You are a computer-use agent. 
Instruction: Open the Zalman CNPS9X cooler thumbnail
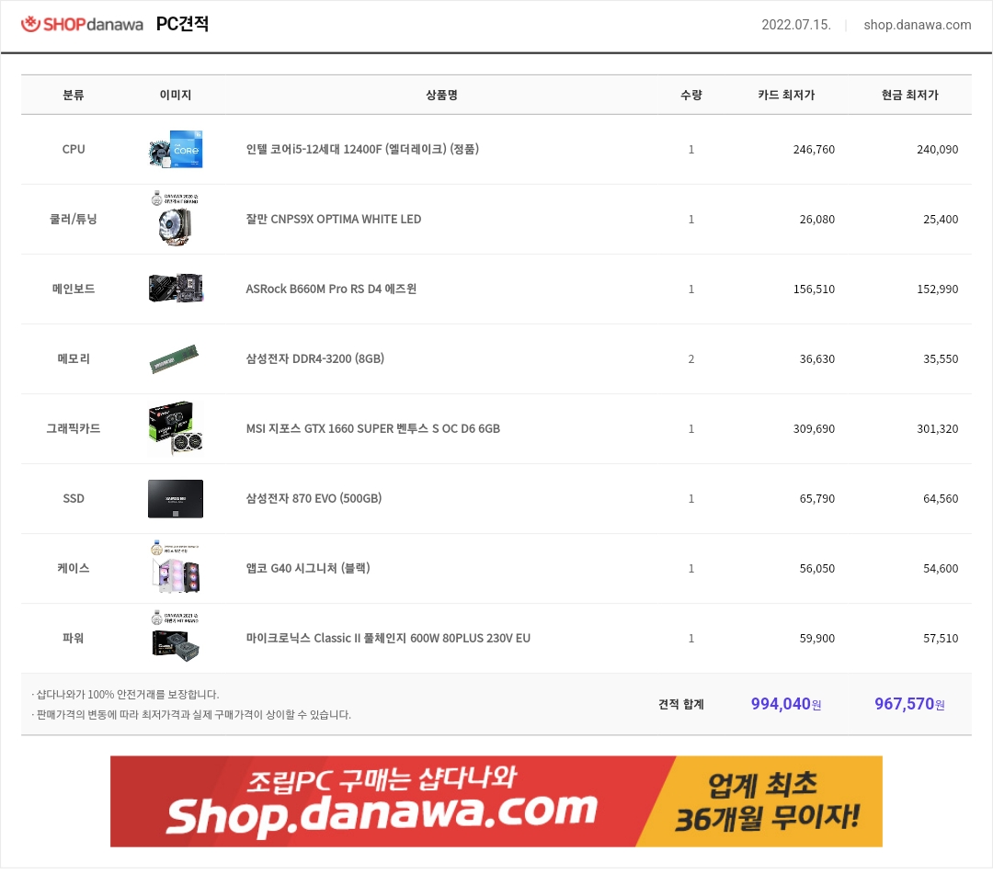tap(176, 219)
